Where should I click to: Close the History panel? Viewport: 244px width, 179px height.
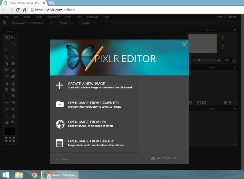pyautogui.click(x=235, y=109)
